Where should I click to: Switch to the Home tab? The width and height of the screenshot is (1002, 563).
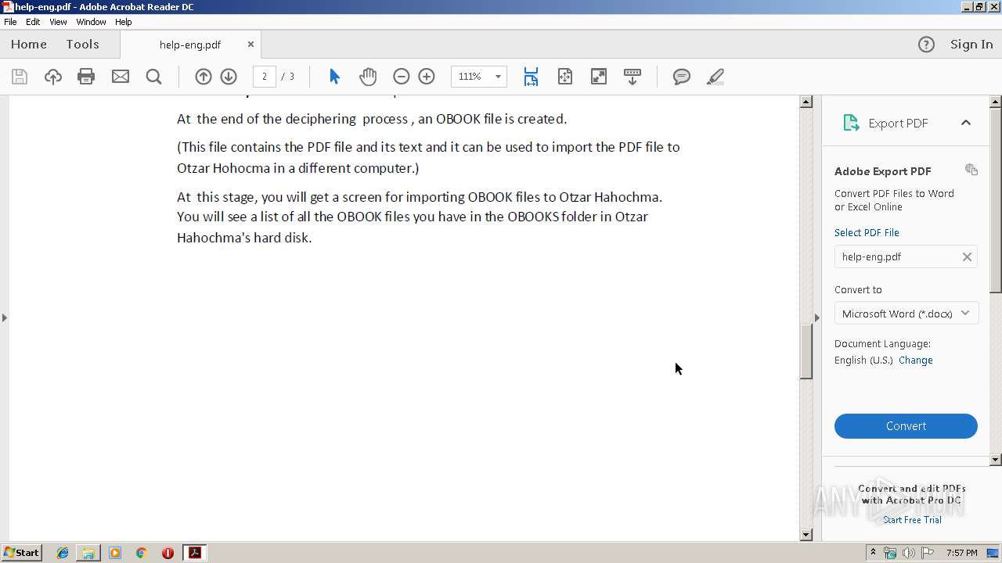click(x=29, y=45)
